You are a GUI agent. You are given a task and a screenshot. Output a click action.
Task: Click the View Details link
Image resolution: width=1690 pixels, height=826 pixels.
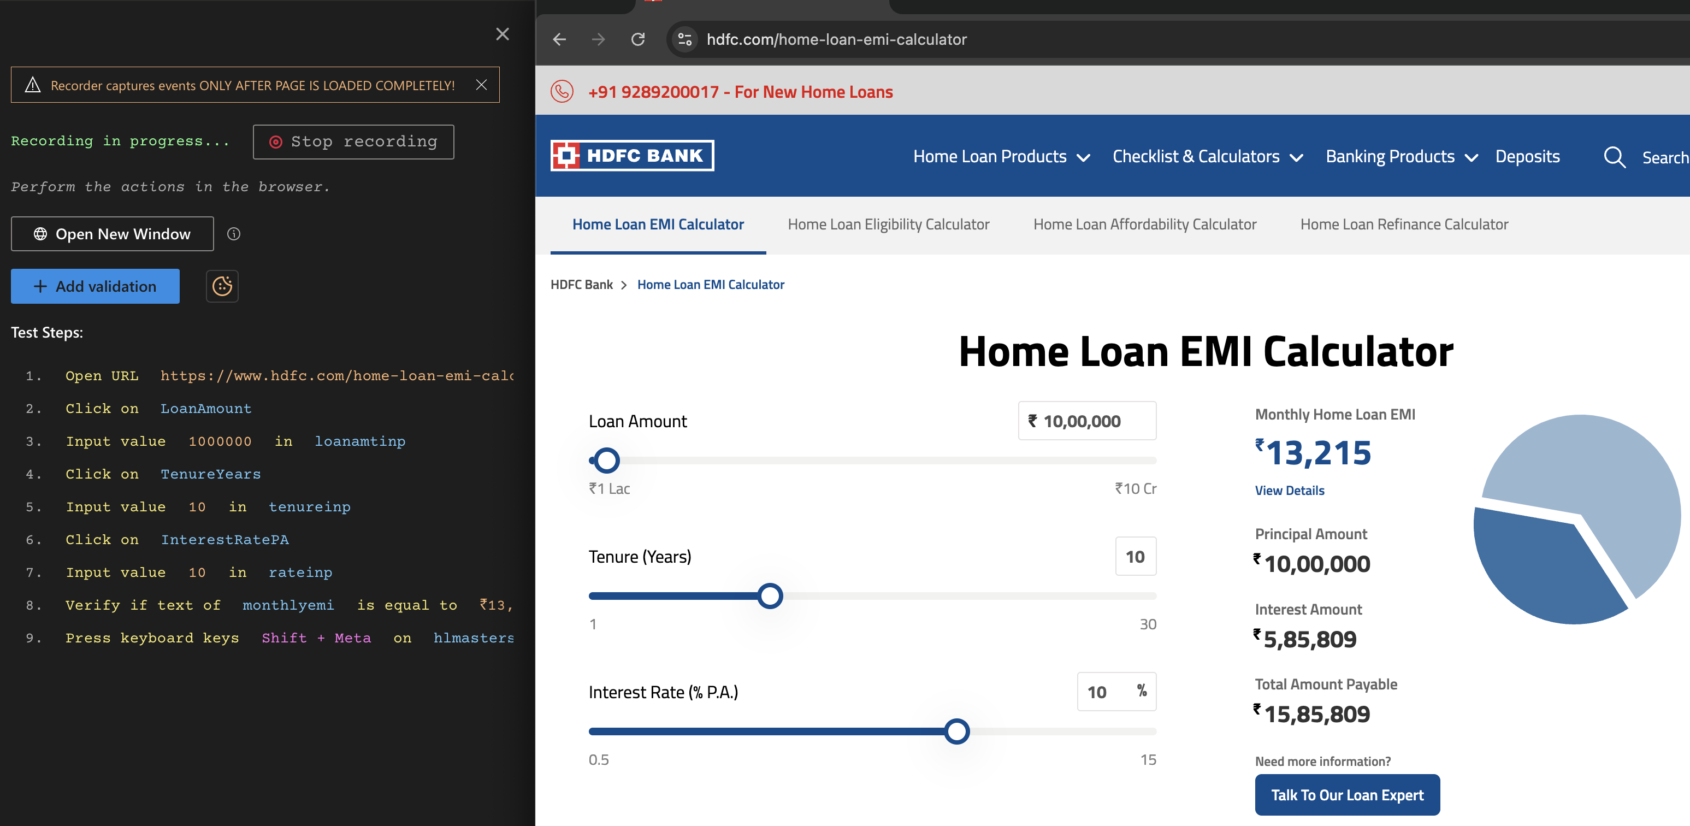pyautogui.click(x=1290, y=489)
